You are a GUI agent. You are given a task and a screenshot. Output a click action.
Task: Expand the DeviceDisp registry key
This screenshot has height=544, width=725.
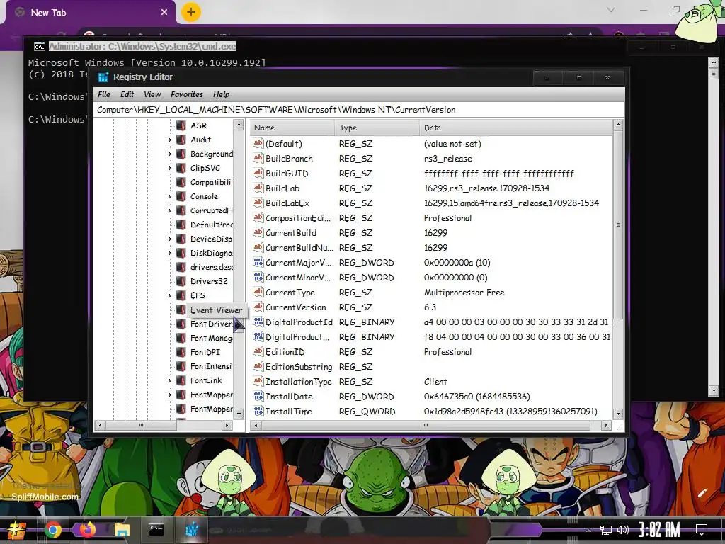coord(170,239)
